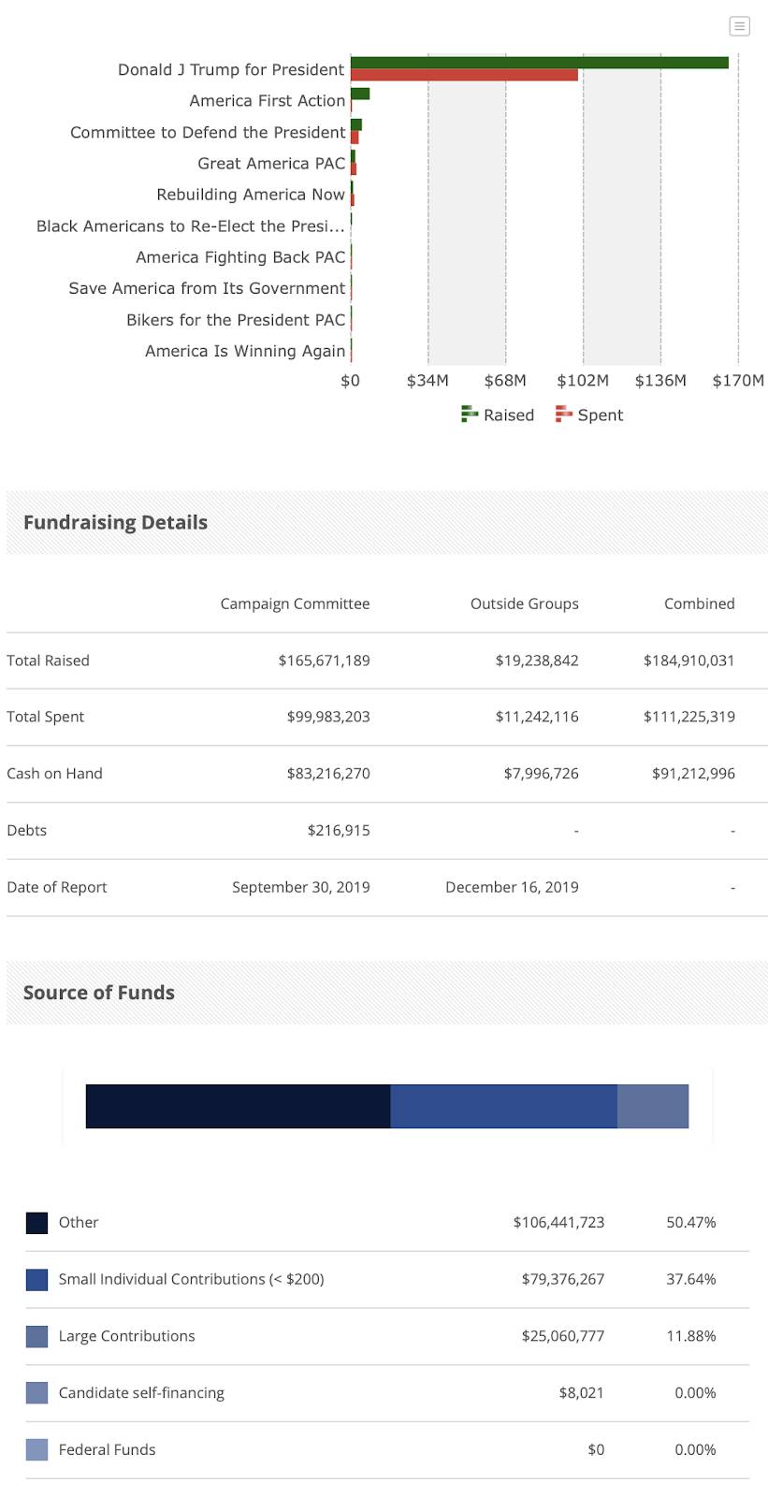
Task: Select the outside groups total raised $19,238,842
Action: point(537,661)
